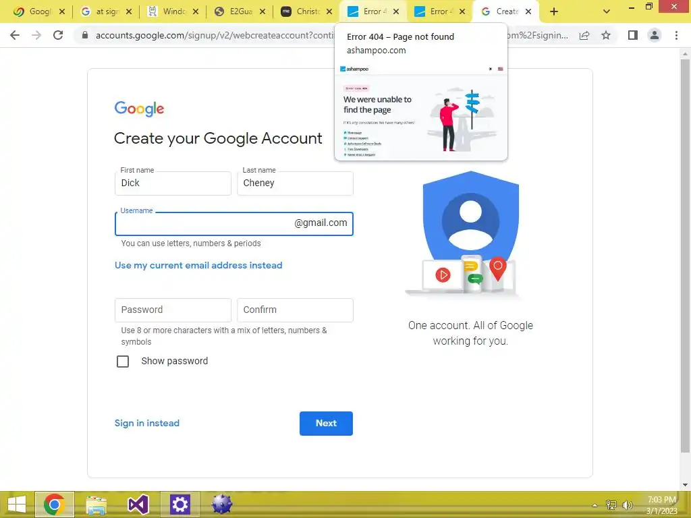Image resolution: width=691 pixels, height=518 pixels.
Task: Click 'Use my current email address instead'
Action: [x=198, y=265]
